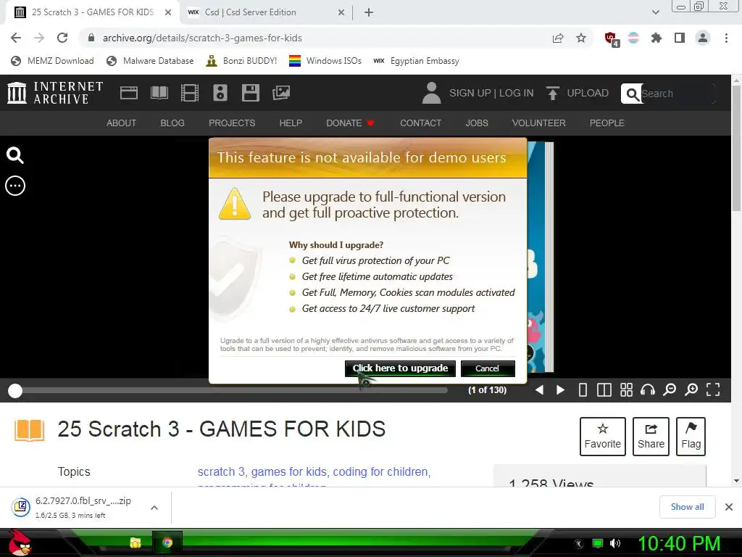Click the share page icon in address bar
Screen dimensions: 742x557
[558, 38]
